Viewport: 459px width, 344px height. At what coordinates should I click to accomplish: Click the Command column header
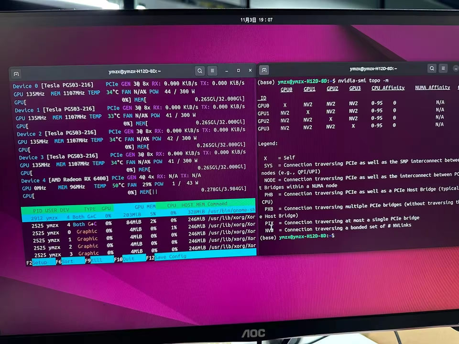click(217, 204)
